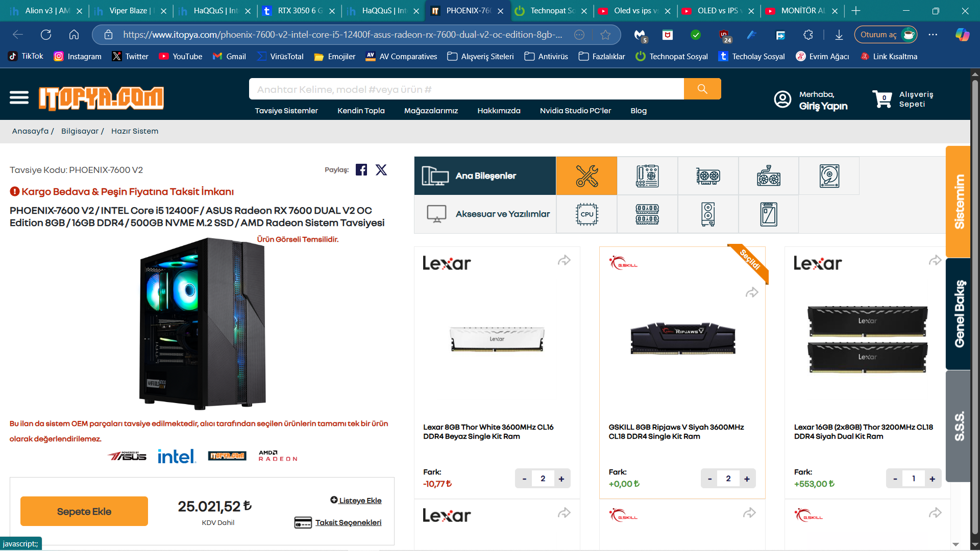Increase Lexar 16GB Thor kit quantity
Screen dimensions: 980x551
click(932, 479)
